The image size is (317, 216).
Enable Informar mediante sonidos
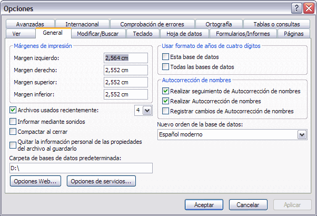tap(13, 122)
